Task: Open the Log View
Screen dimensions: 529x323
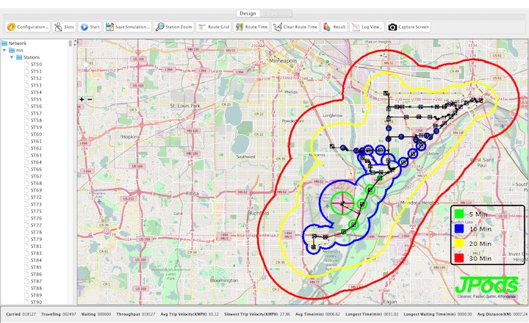Action: point(367,26)
